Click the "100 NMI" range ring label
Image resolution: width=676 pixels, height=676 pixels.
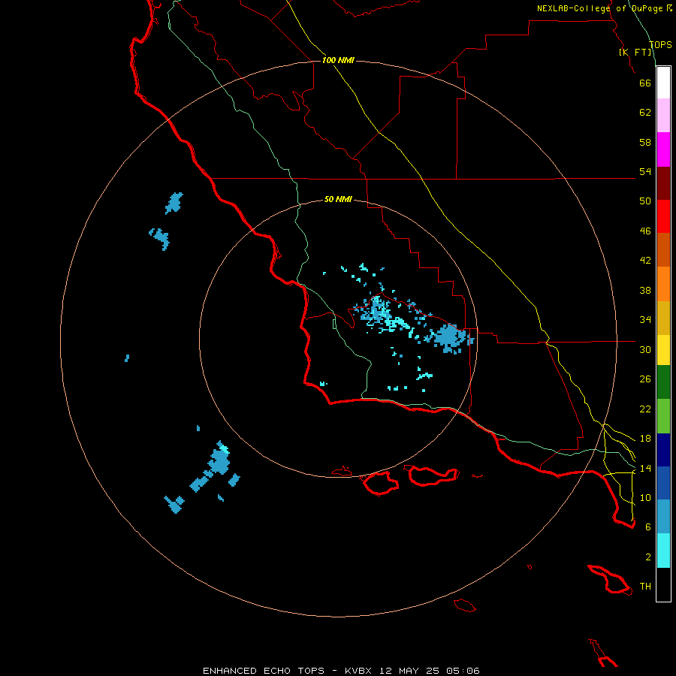[x=338, y=60]
